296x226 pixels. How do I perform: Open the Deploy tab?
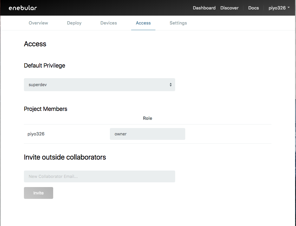pyautogui.click(x=74, y=23)
